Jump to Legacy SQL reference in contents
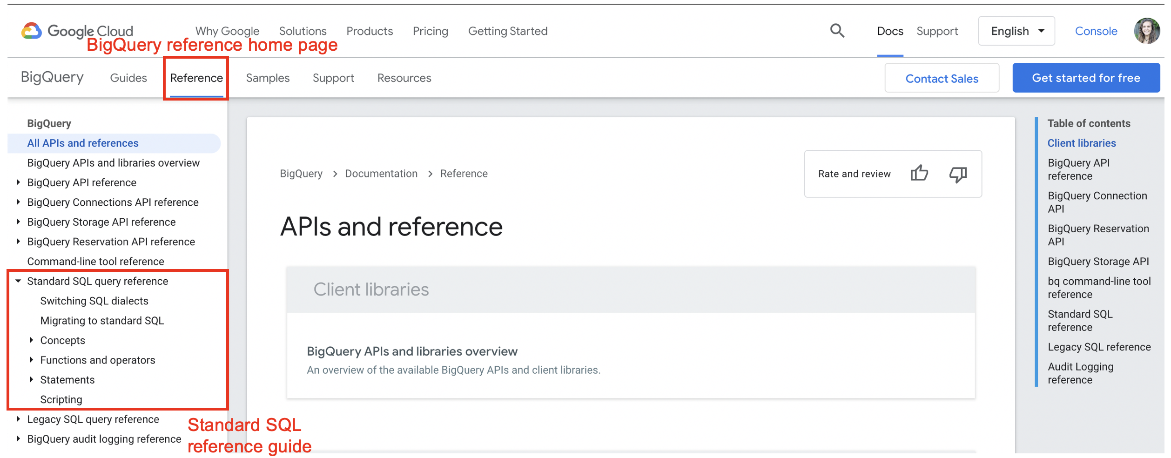This screenshot has height=458, width=1171. (1099, 347)
